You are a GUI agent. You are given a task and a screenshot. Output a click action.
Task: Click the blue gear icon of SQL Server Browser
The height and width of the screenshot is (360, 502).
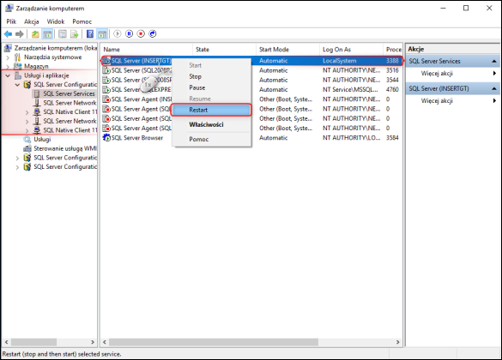106,138
